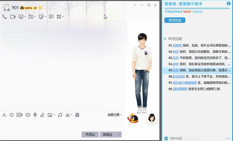Click the remote desktop monitor icon

(41, 17)
